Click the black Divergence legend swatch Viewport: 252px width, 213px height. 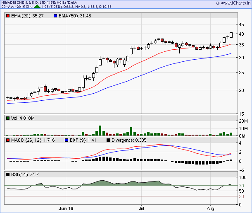click(x=108, y=140)
